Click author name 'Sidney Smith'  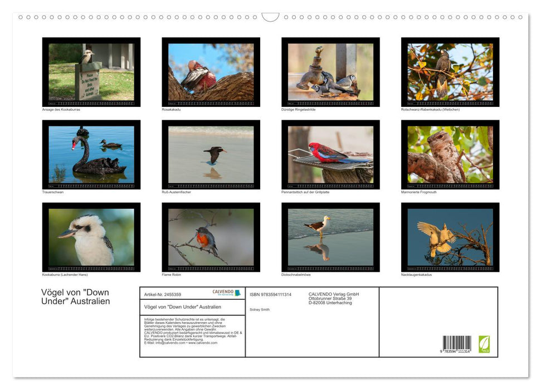tap(260, 310)
